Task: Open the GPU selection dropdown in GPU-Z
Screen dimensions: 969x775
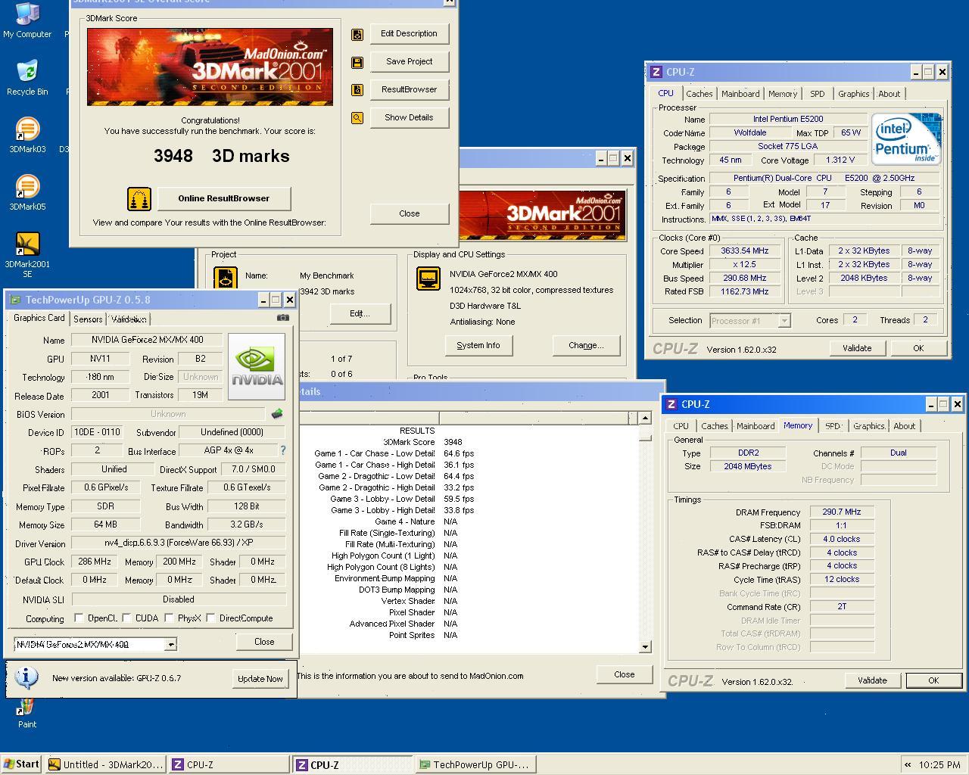Action: tap(171, 645)
